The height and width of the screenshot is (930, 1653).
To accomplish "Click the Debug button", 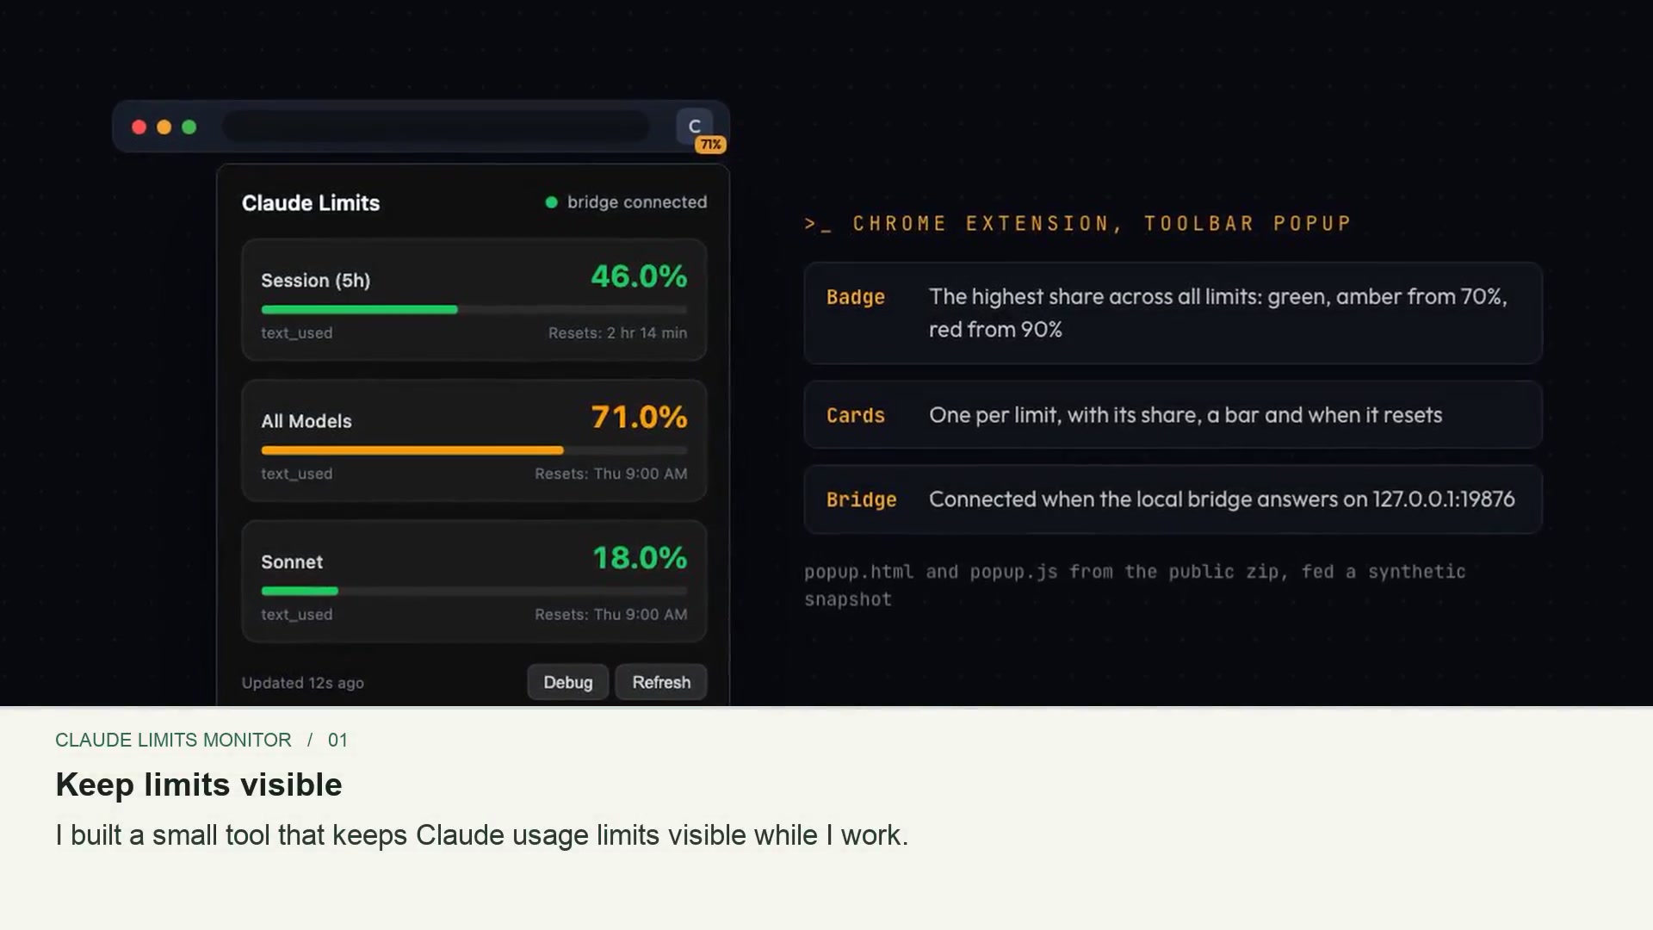I will click(568, 682).
